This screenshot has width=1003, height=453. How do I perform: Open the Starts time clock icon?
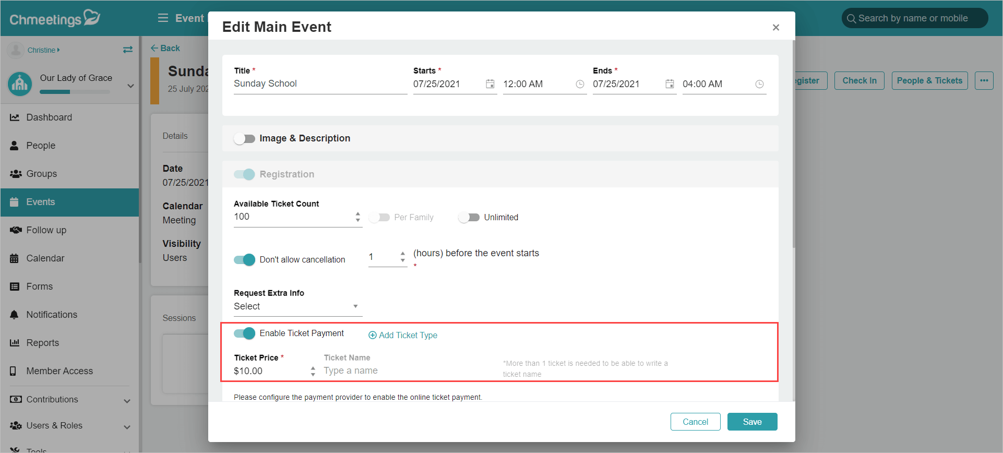pyautogui.click(x=580, y=84)
